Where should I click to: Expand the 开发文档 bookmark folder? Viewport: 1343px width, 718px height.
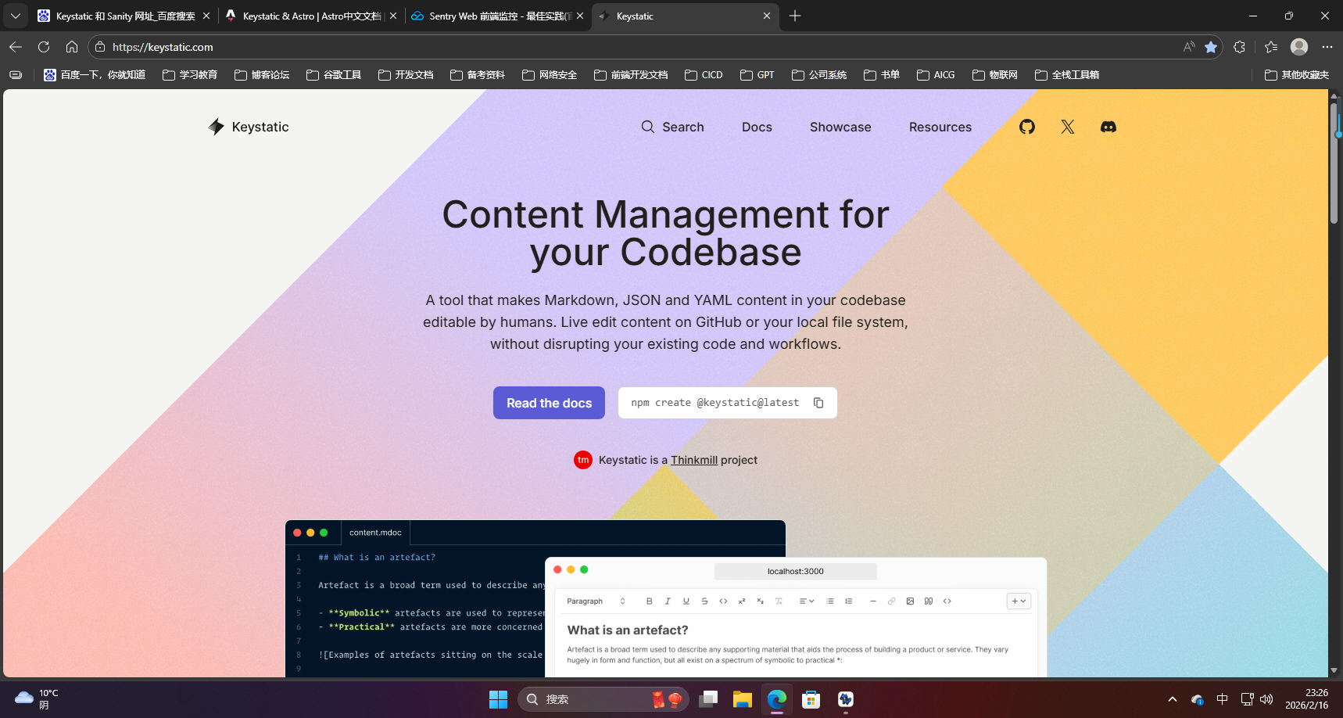[x=406, y=75]
